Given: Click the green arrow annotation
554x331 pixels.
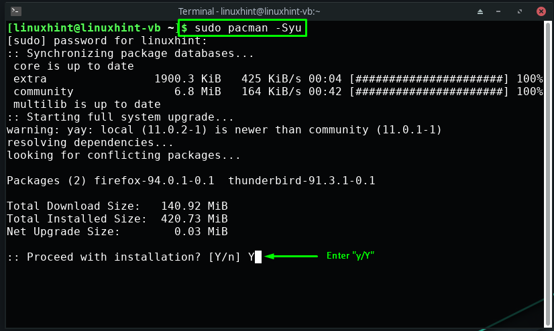Looking at the screenshot, I should pos(291,256).
